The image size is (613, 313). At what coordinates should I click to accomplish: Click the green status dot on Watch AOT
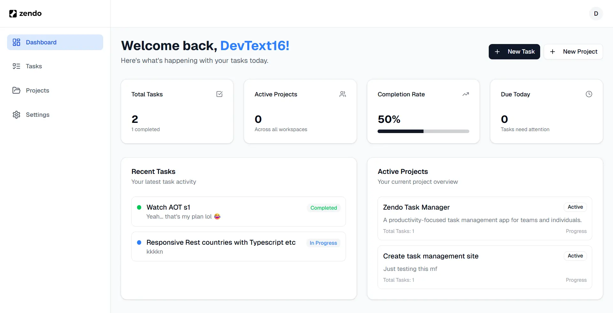[139, 207]
